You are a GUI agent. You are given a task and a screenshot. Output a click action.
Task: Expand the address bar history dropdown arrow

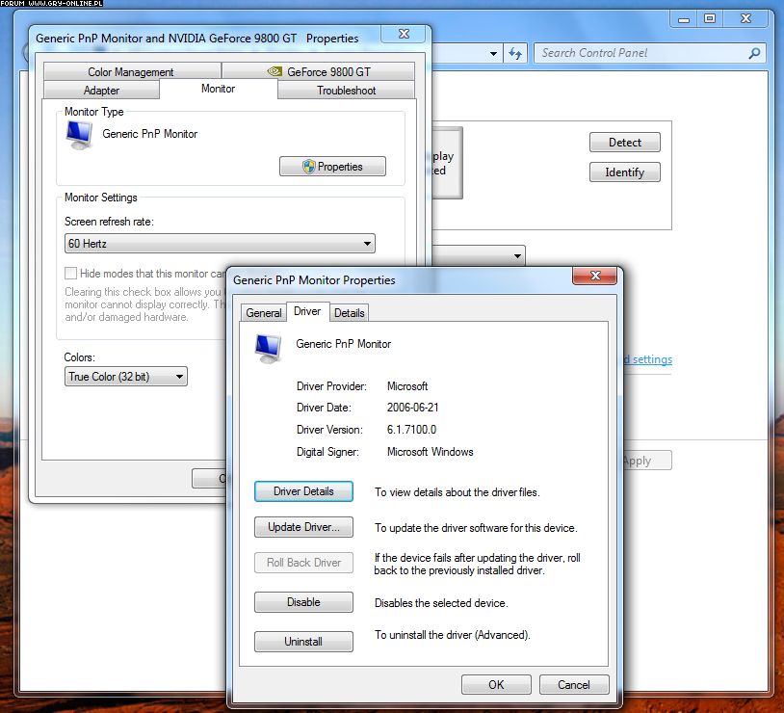click(x=493, y=53)
